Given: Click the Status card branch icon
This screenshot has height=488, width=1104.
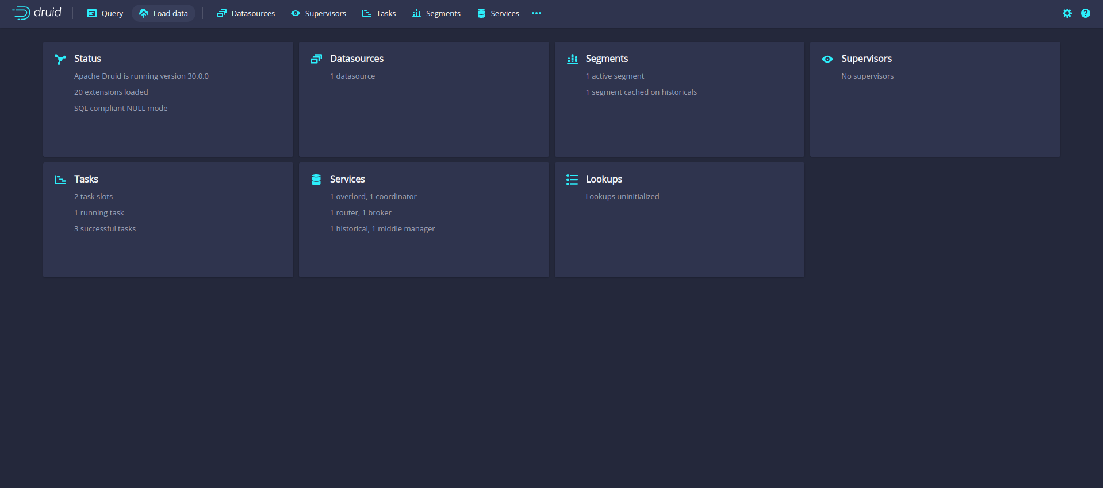Looking at the screenshot, I should [60, 59].
